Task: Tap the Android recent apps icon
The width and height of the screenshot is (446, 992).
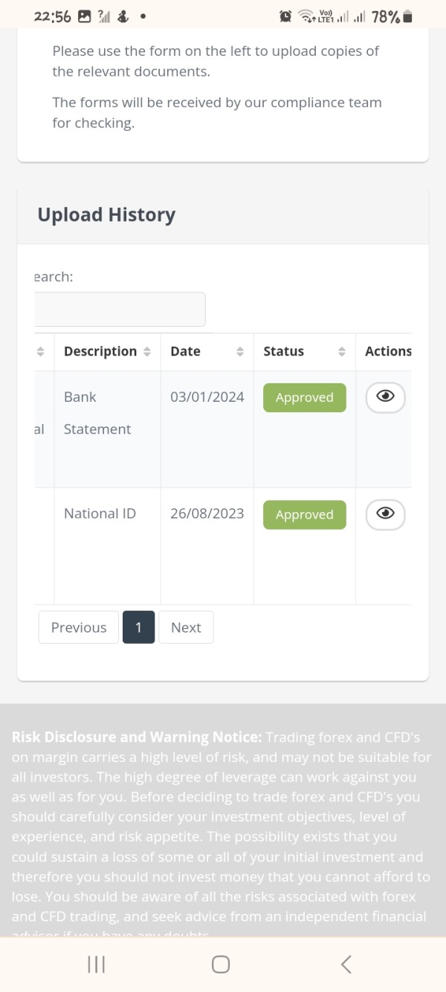Action: click(x=97, y=964)
